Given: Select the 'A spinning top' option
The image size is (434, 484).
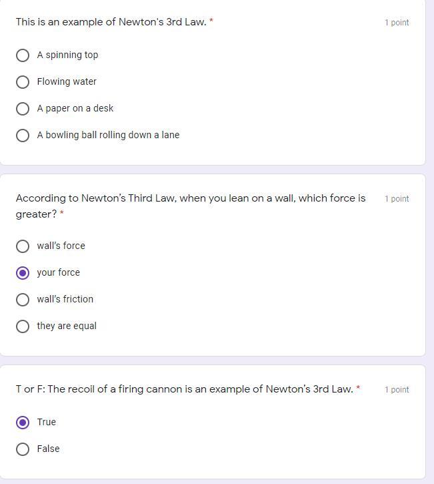Looking at the screenshot, I should (23, 55).
